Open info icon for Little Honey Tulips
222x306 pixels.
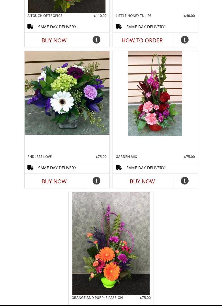pos(185,40)
